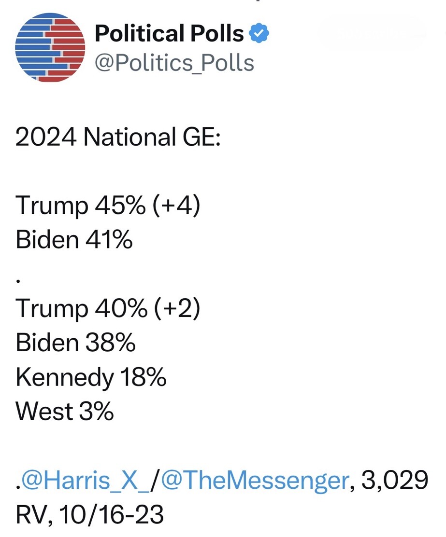Click the "(+4)" margin text
This screenshot has height=537, width=446.
176,206
